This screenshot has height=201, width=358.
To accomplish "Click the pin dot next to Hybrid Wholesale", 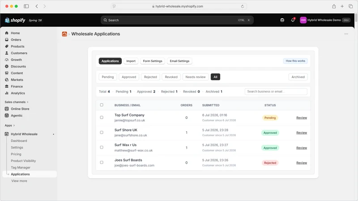I will [53, 134].
